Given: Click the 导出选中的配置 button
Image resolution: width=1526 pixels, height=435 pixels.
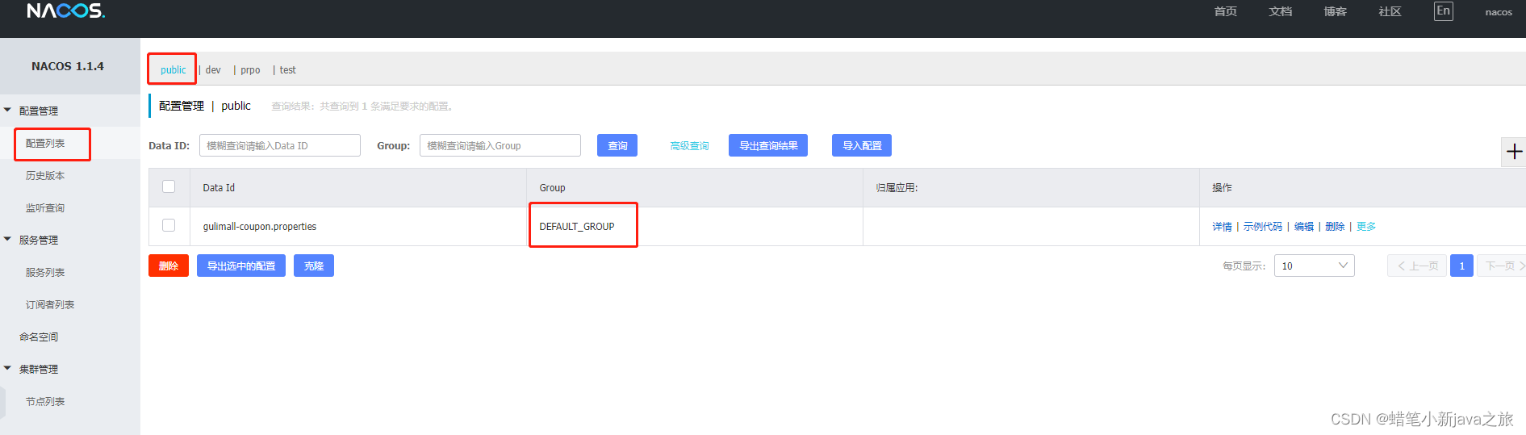Looking at the screenshot, I should click(241, 266).
